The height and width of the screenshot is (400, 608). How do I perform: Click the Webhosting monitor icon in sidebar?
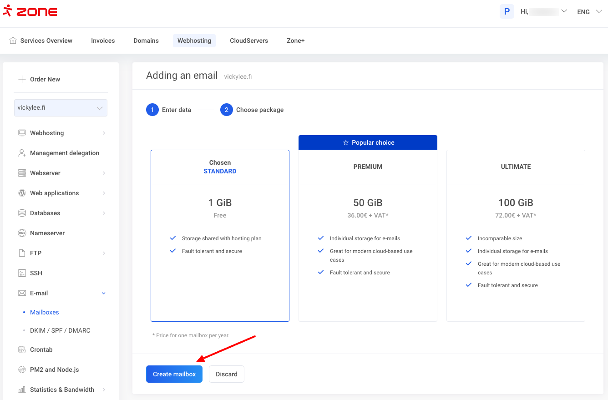click(x=22, y=133)
